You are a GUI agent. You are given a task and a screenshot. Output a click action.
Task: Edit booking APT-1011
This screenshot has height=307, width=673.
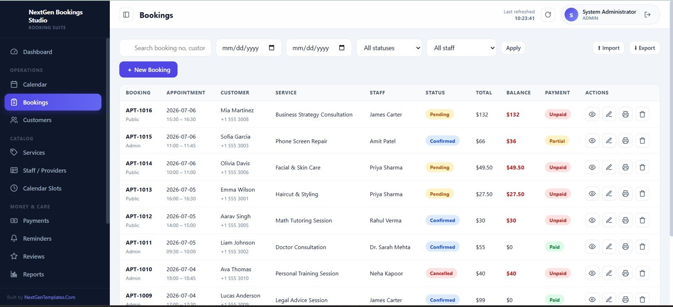(x=609, y=247)
